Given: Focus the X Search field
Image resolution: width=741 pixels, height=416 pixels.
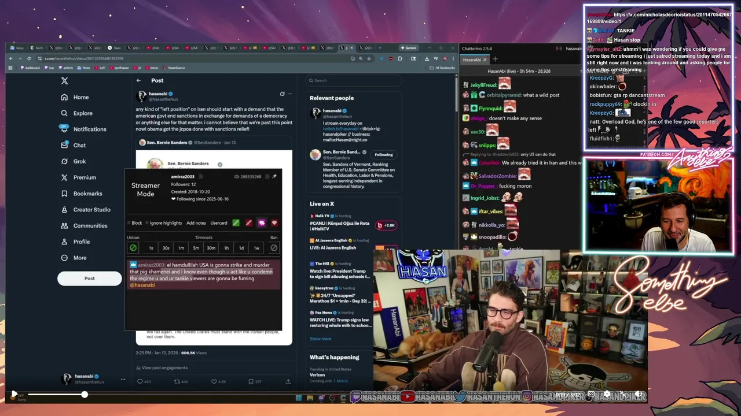Looking at the screenshot, I should tap(353, 80).
